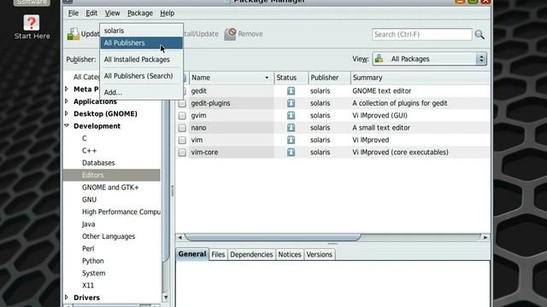
Task: Click the packages icon in View combo
Action: click(379, 59)
